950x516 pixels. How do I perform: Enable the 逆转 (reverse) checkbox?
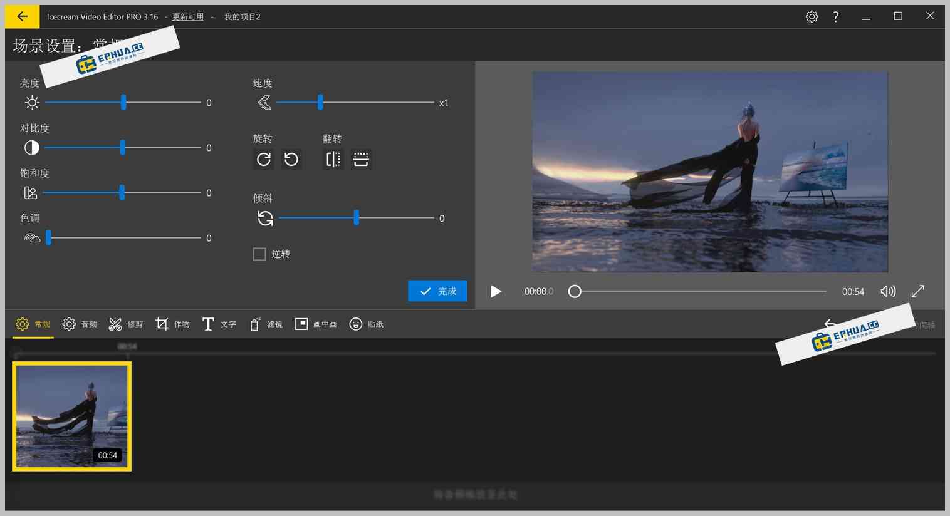coord(259,254)
